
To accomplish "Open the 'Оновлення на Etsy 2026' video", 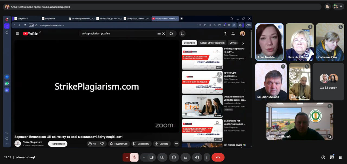I will pos(202,106).
